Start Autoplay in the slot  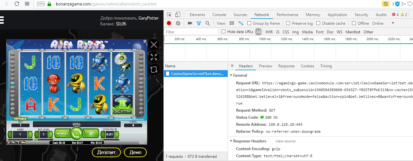tap(62, 133)
